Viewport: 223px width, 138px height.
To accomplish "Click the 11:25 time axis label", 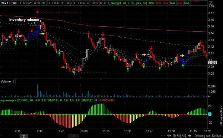I will pyautogui.click(x=208, y=131).
